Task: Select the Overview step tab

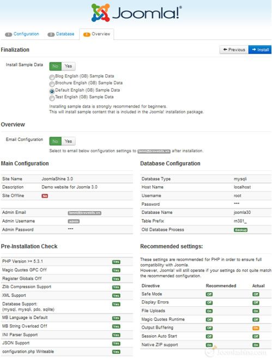Action: [x=96, y=34]
